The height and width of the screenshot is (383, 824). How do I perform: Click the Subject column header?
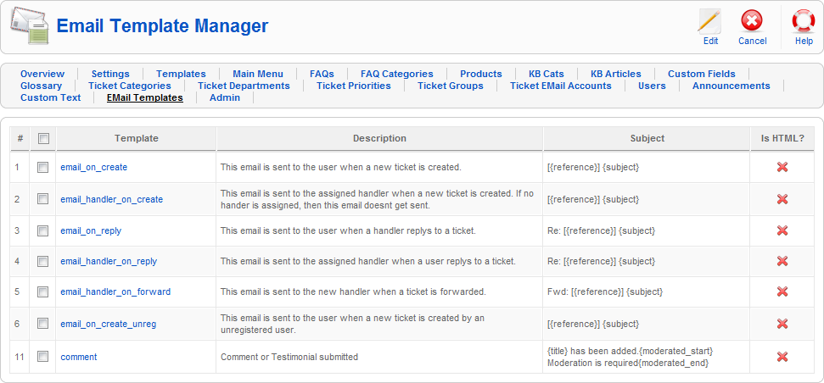coord(647,138)
